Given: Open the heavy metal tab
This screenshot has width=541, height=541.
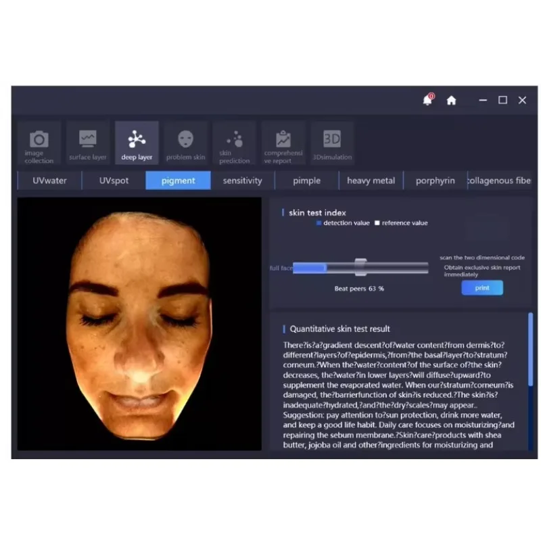Looking at the screenshot, I should pyautogui.click(x=371, y=181).
